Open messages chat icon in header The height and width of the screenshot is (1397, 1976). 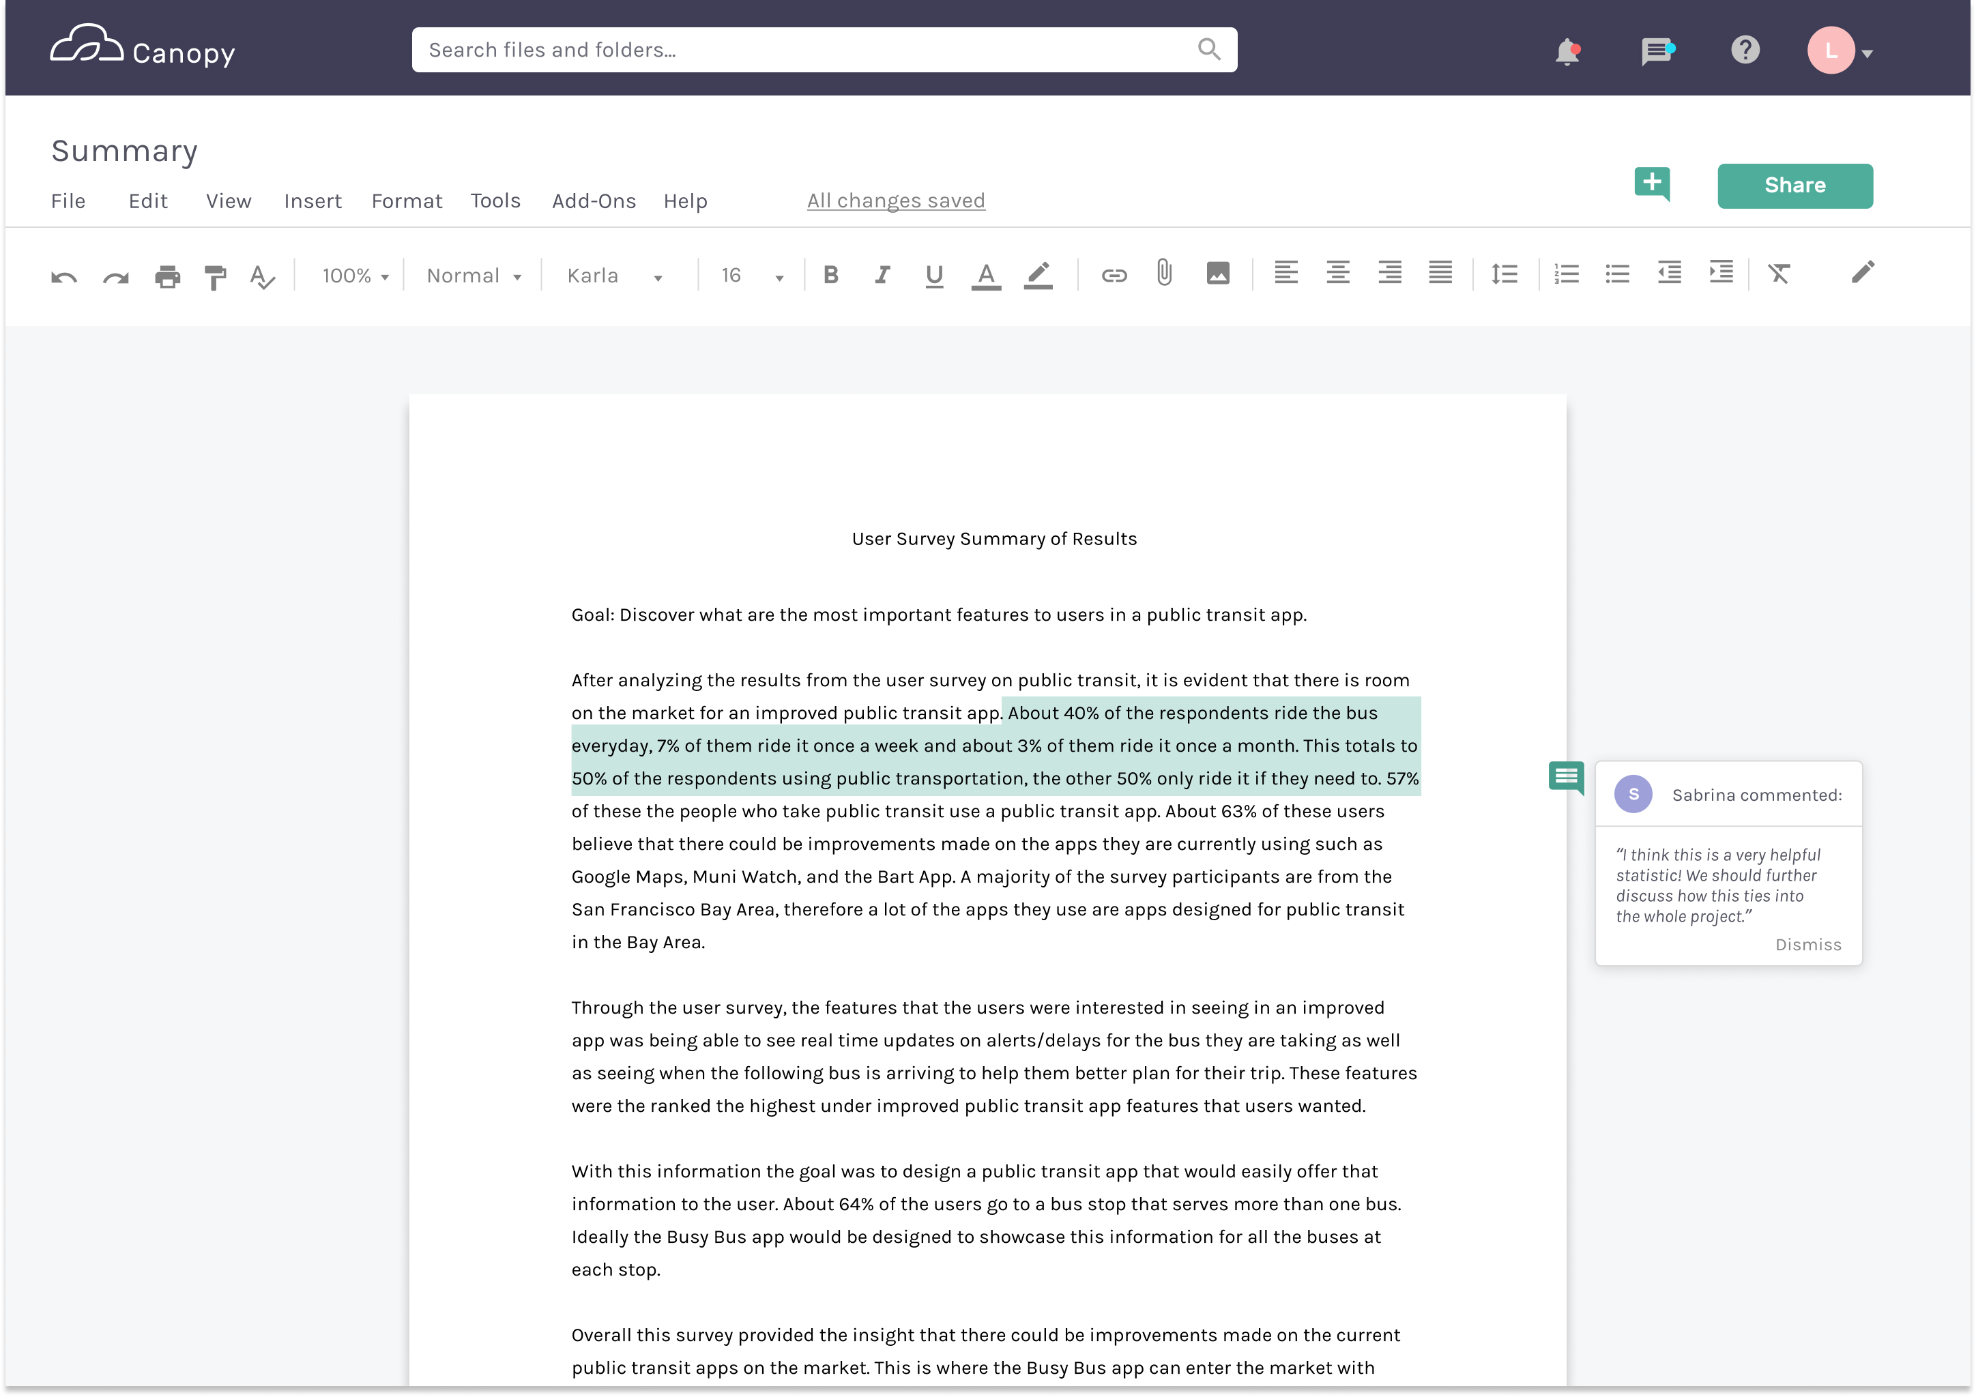point(1657,50)
